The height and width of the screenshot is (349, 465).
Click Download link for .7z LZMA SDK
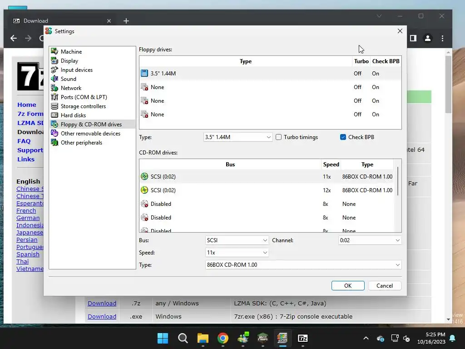pyautogui.click(x=102, y=303)
